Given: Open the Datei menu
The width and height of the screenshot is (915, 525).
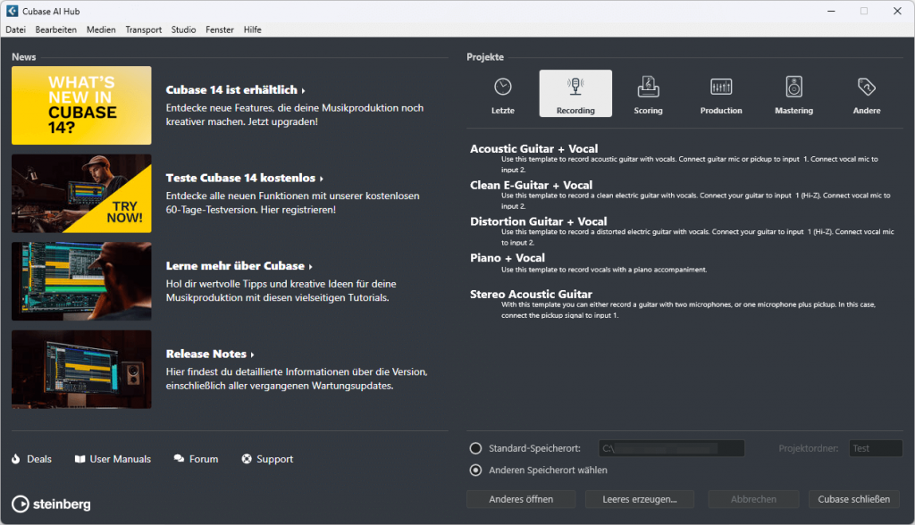Looking at the screenshot, I should (16, 29).
